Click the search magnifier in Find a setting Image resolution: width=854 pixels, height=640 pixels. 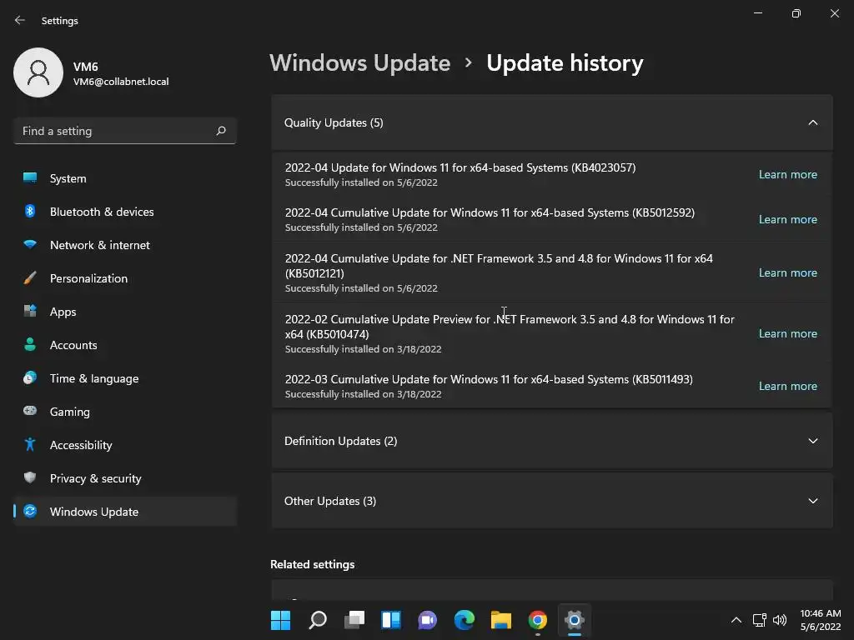click(220, 131)
